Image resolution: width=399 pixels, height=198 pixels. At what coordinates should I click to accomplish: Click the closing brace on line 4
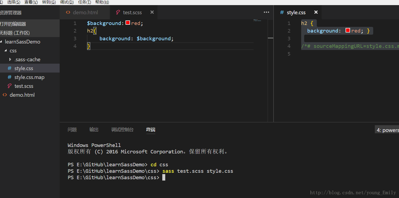[x=89, y=46]
